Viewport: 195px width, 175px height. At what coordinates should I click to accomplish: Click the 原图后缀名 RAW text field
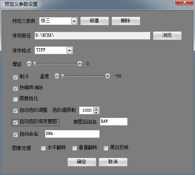114,121
